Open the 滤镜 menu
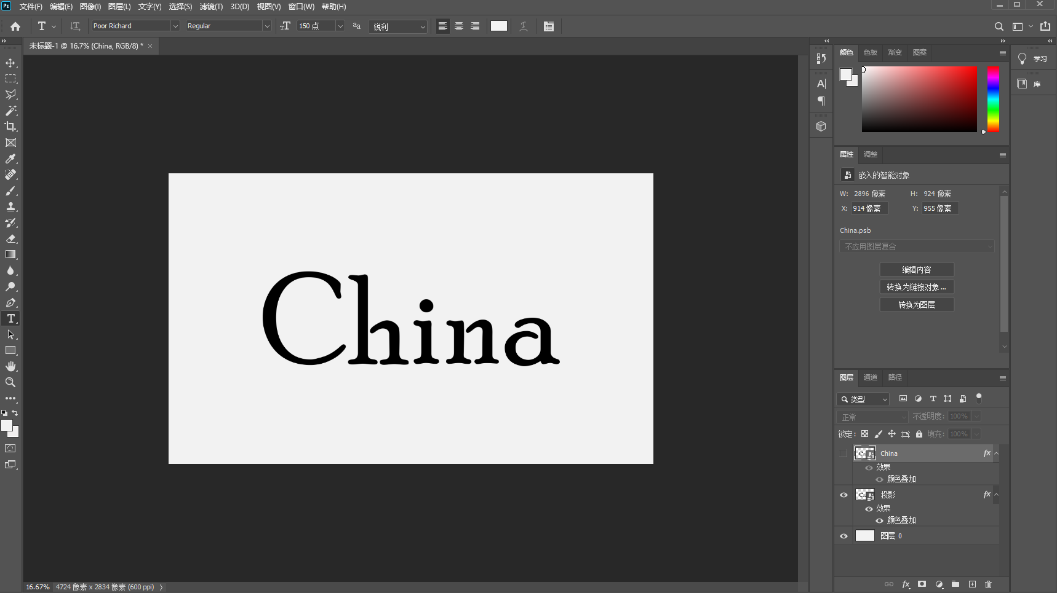1057x593 pixels. (x=210, y=7)
